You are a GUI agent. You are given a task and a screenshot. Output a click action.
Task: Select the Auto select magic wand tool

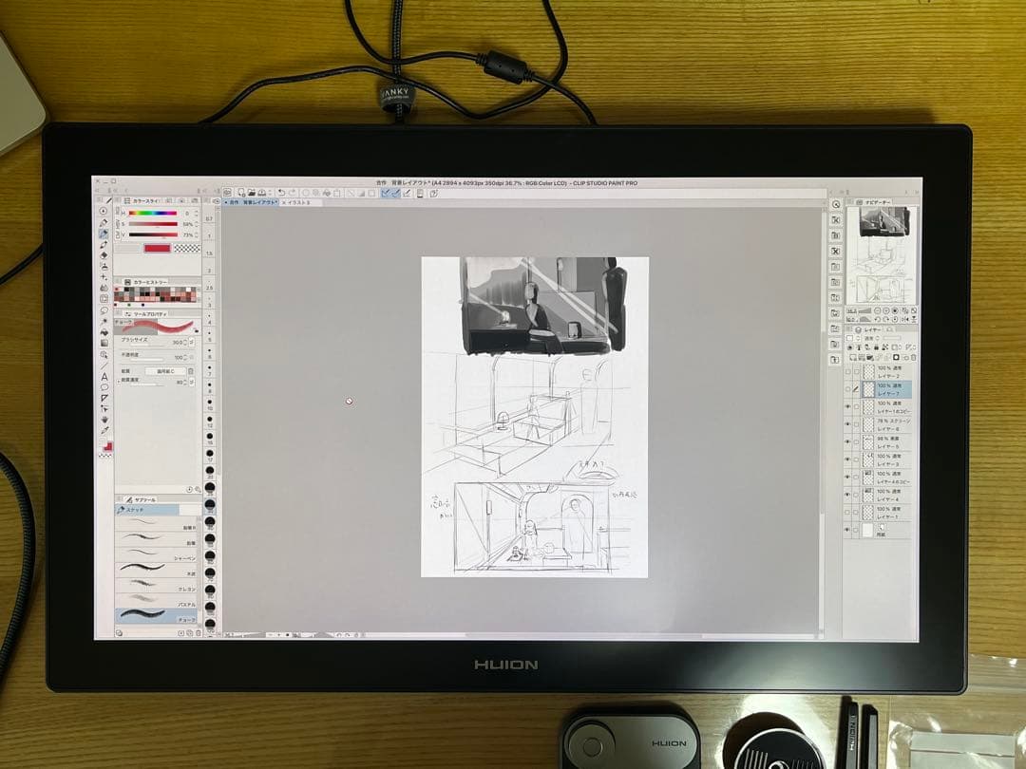tap(104, 321)
